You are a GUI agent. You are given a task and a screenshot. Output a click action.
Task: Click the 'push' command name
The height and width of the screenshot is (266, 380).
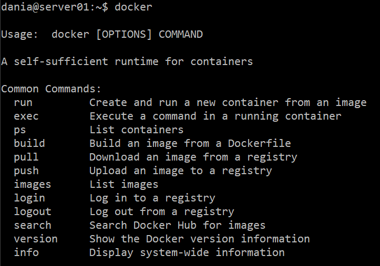[x=26, y=171]
